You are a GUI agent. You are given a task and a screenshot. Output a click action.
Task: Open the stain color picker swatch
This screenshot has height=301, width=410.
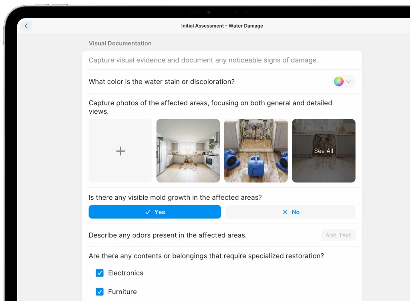pos(339,82)
